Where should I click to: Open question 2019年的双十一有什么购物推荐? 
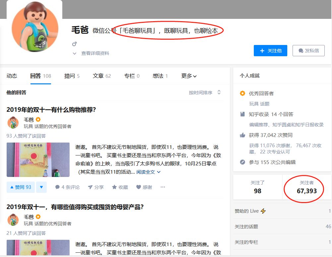pyautogui.click(x=51, y=110)
